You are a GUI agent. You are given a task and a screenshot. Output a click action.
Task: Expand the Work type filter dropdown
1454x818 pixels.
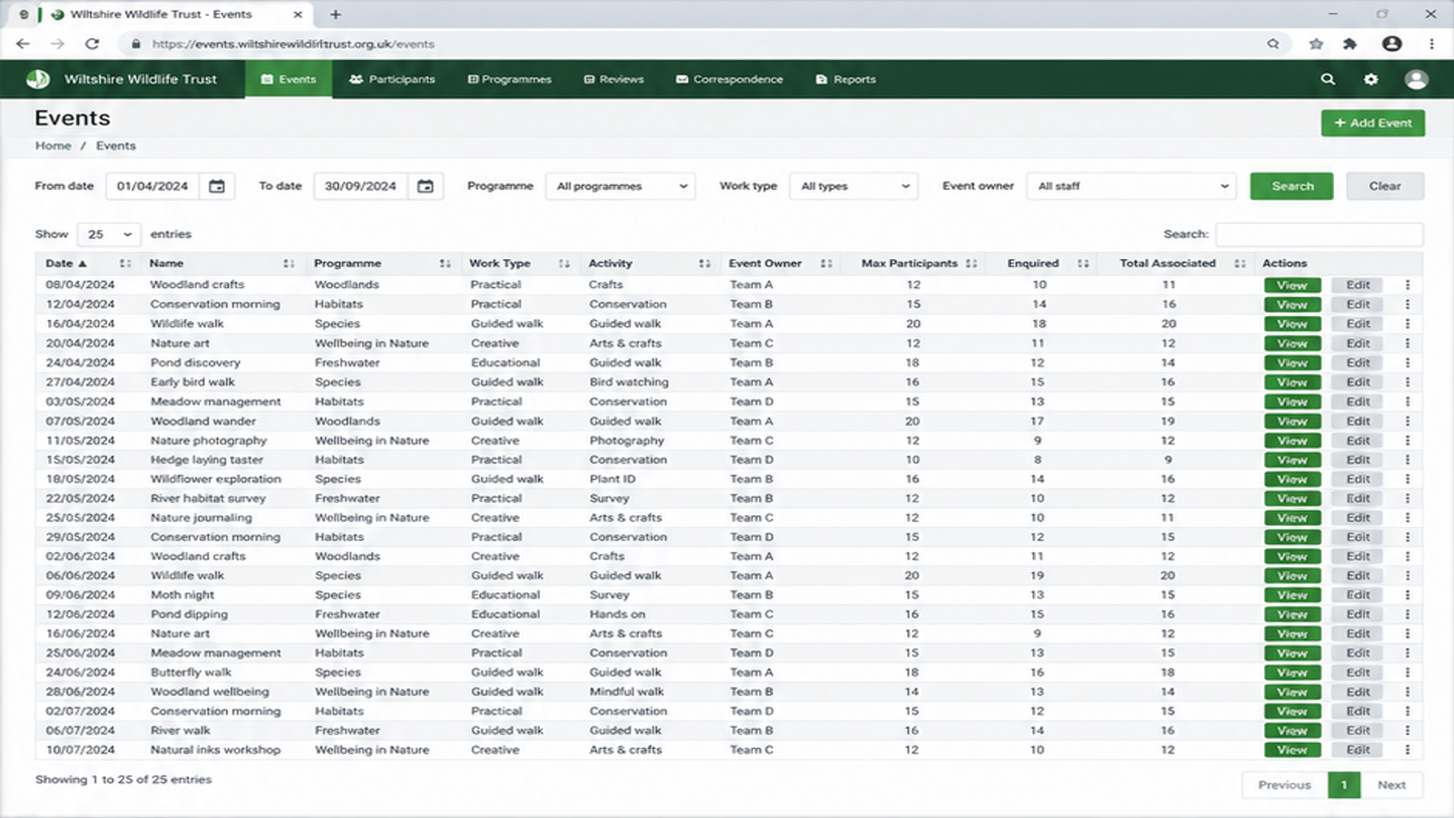point(854,186)
